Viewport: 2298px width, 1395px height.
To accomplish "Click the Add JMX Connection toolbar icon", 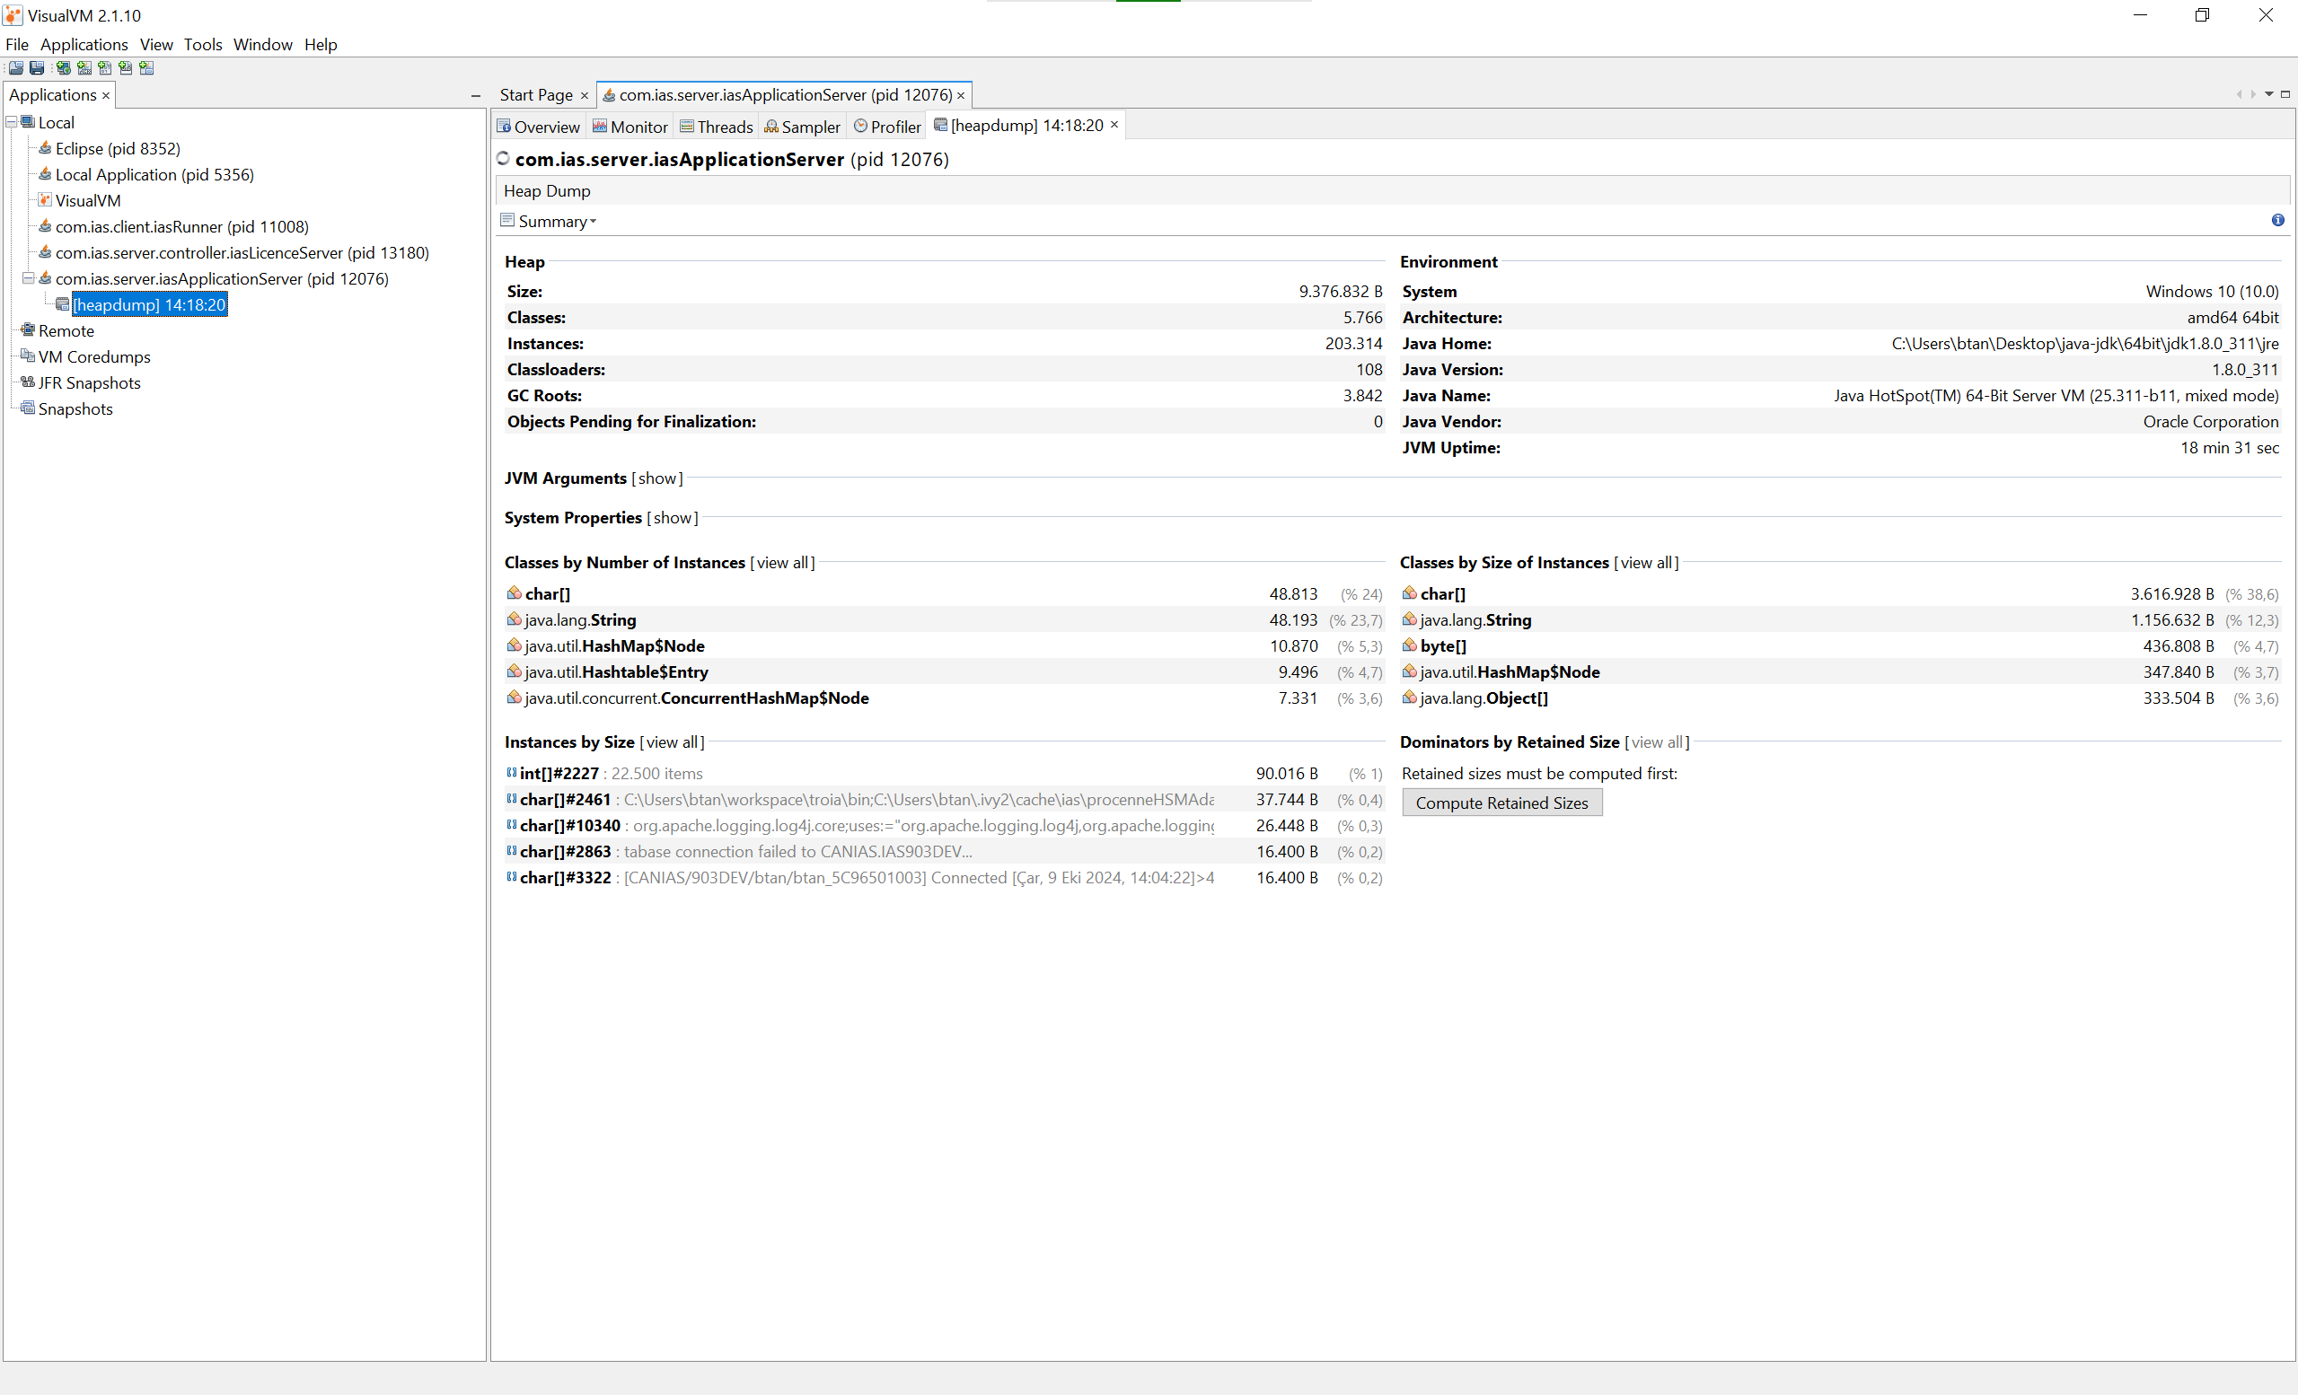I will [84, 68].
